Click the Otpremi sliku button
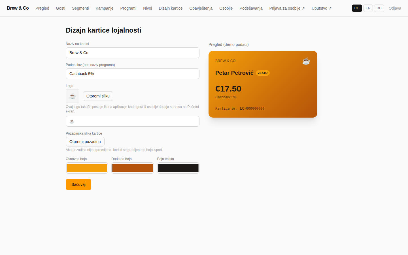The image size is (408, 255). coord(98,96)
